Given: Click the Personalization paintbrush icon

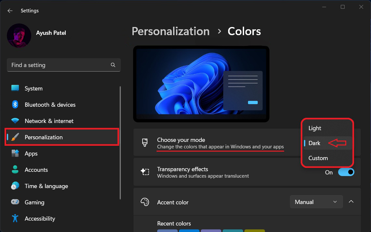Looking at the screenshot, I should 15,137.
